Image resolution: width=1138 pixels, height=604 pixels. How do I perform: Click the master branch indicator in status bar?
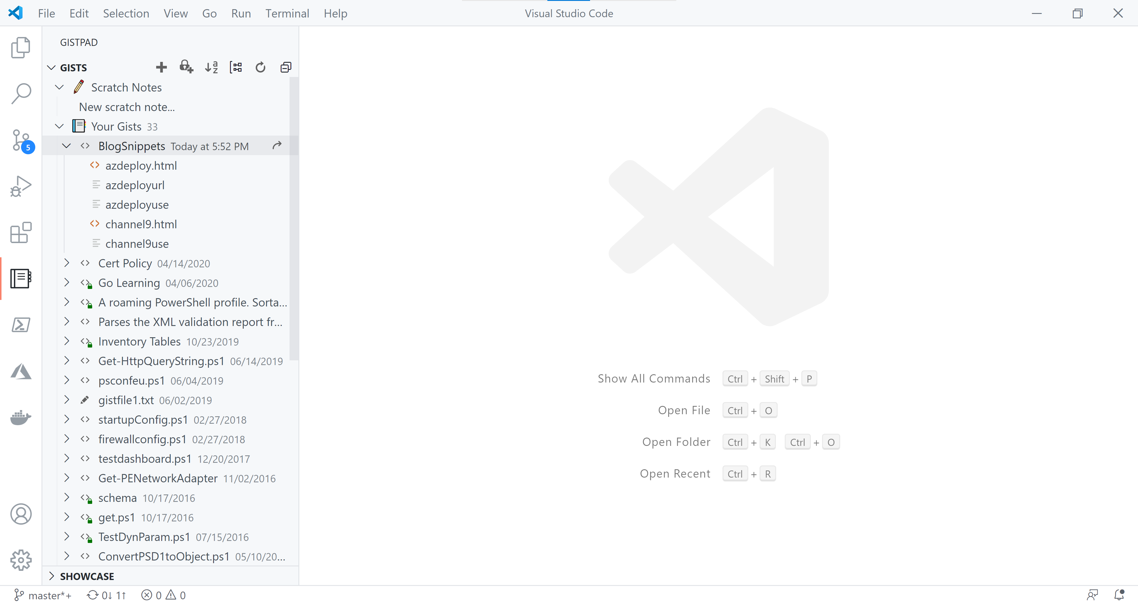click(x=43, y=595)
